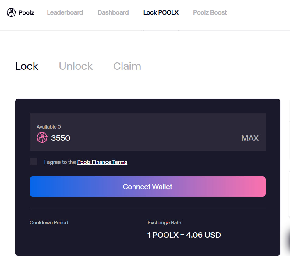The height and width of the screenshot is (256, 290).
Task: Switch to the Unlock tab
Action: pyautogui.click(x=76, y=66)
